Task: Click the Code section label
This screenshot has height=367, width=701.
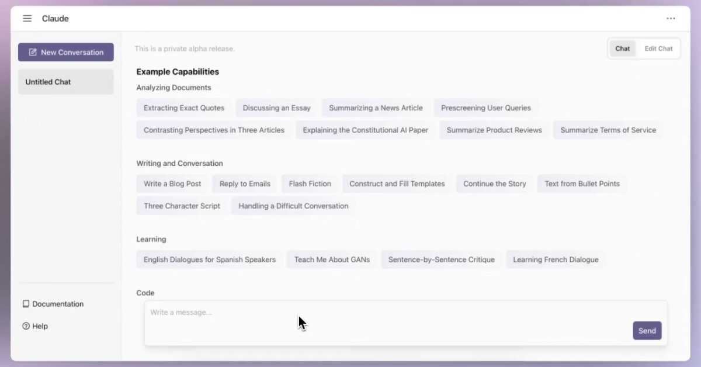Action: point(145,293)
